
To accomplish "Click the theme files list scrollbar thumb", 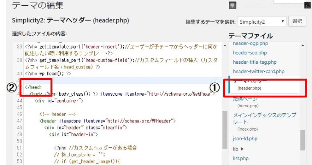I will click(303, 140).
